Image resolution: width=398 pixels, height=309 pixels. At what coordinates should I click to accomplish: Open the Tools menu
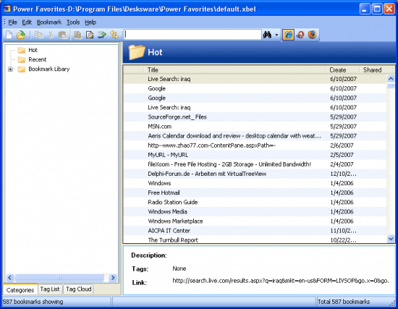pyautogui.click(x=73, y=22)
